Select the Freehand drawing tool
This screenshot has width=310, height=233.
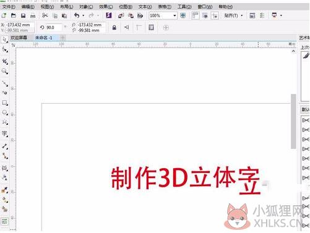pos(4,83)
